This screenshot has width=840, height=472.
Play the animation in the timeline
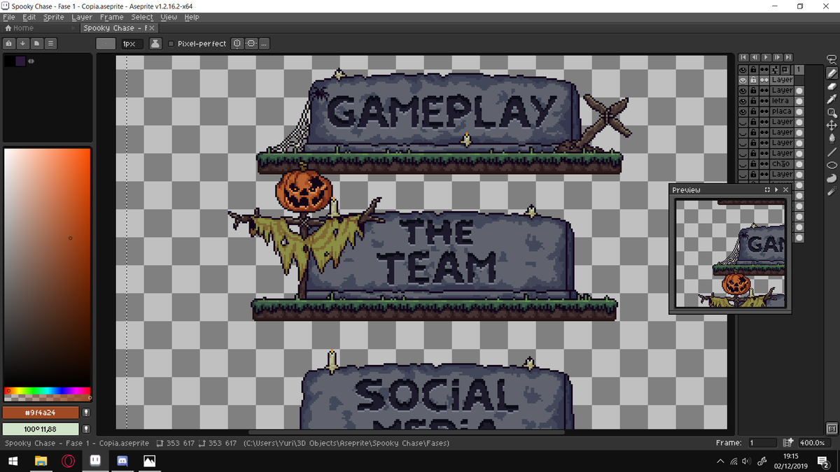766,57
